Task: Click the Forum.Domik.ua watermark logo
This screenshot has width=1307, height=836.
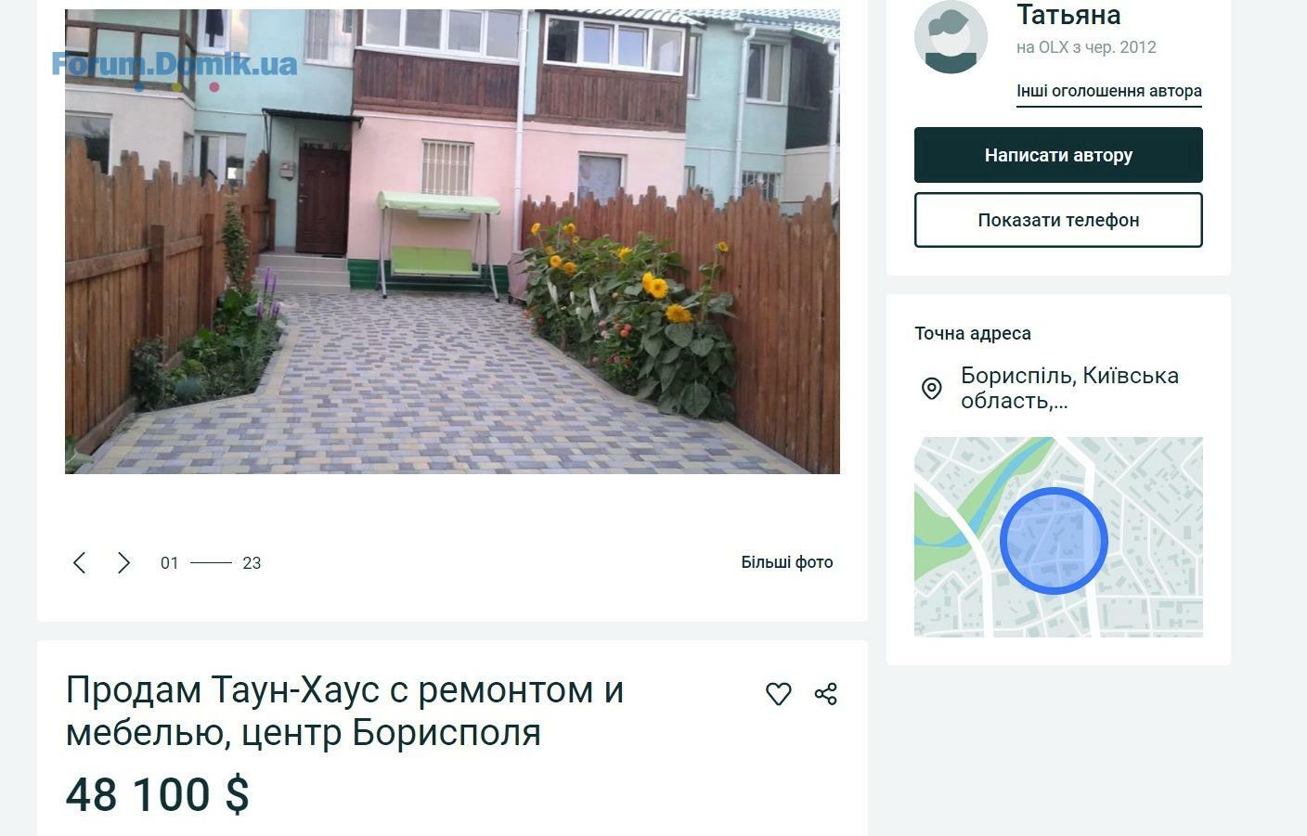Action: (x=175, y=65)
